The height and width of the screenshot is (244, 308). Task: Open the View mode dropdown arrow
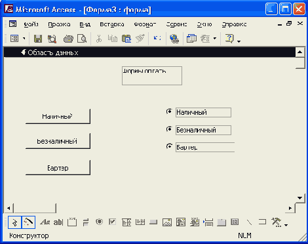click(24, 39)
